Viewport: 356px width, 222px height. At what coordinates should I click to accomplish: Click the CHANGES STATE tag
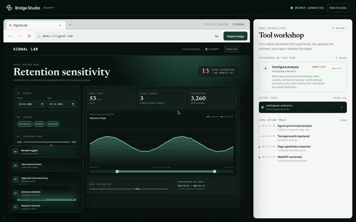318,67
